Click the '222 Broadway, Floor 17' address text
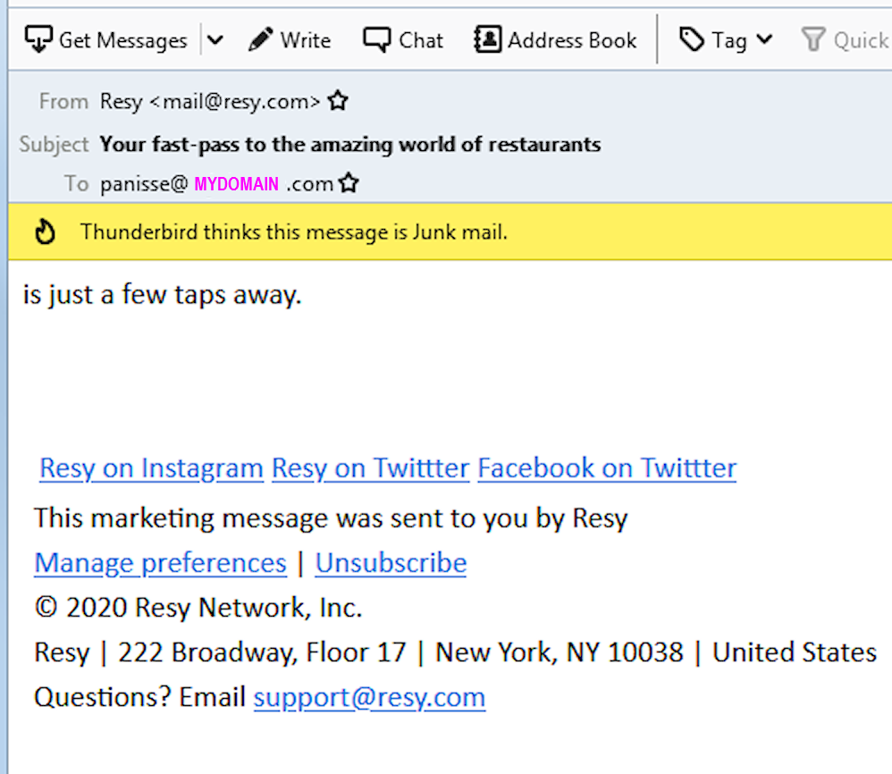Screen dimensions: 892x774 click(262, 652)
